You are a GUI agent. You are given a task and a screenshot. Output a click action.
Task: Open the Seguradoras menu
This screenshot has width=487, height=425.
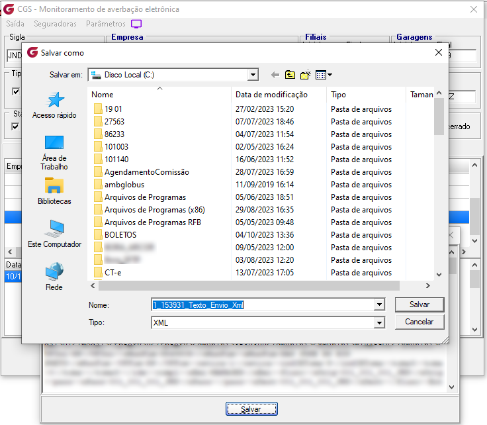coord(55,24)
